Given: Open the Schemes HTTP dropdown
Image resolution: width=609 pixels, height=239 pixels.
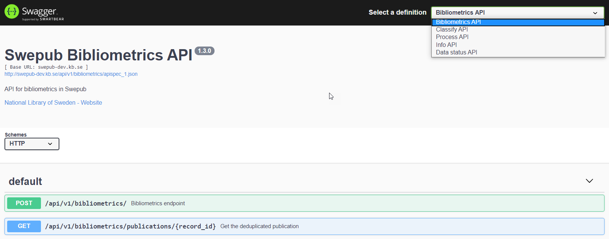Looking at the screenshot, I should pos(32,144).
